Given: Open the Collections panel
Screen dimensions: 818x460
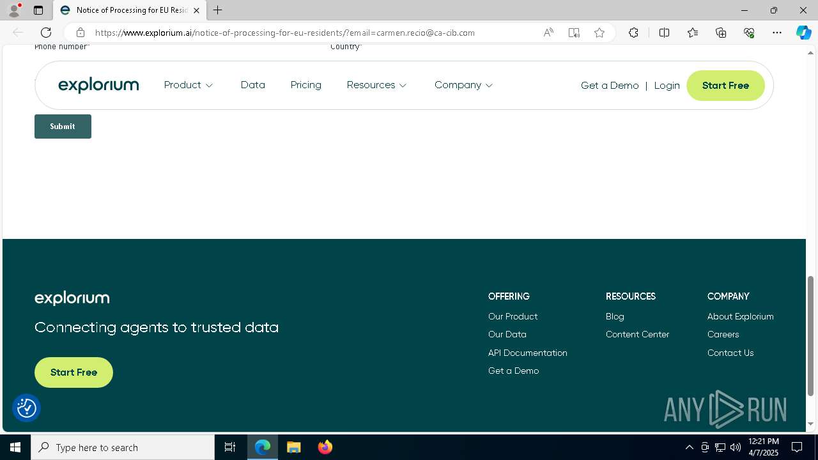Looking at the screenshot, I should coord(721,33).
